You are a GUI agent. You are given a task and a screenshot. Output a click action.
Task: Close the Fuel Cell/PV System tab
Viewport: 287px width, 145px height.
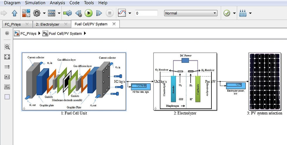point(114,24)
